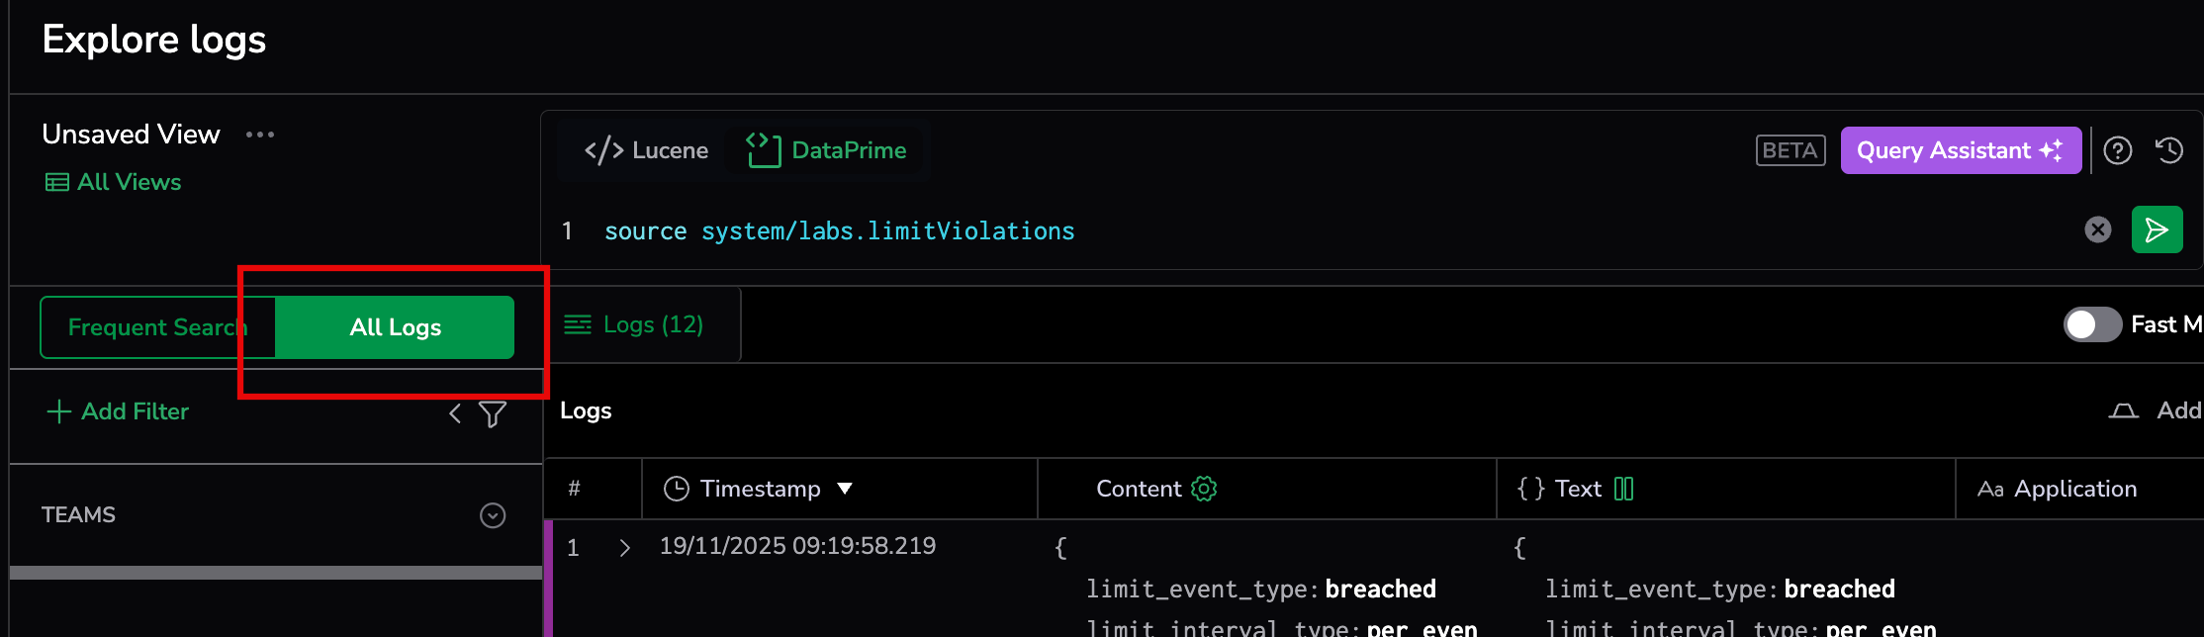
Task: Select the All Logs toggle option
Action: tap(395, 327)
